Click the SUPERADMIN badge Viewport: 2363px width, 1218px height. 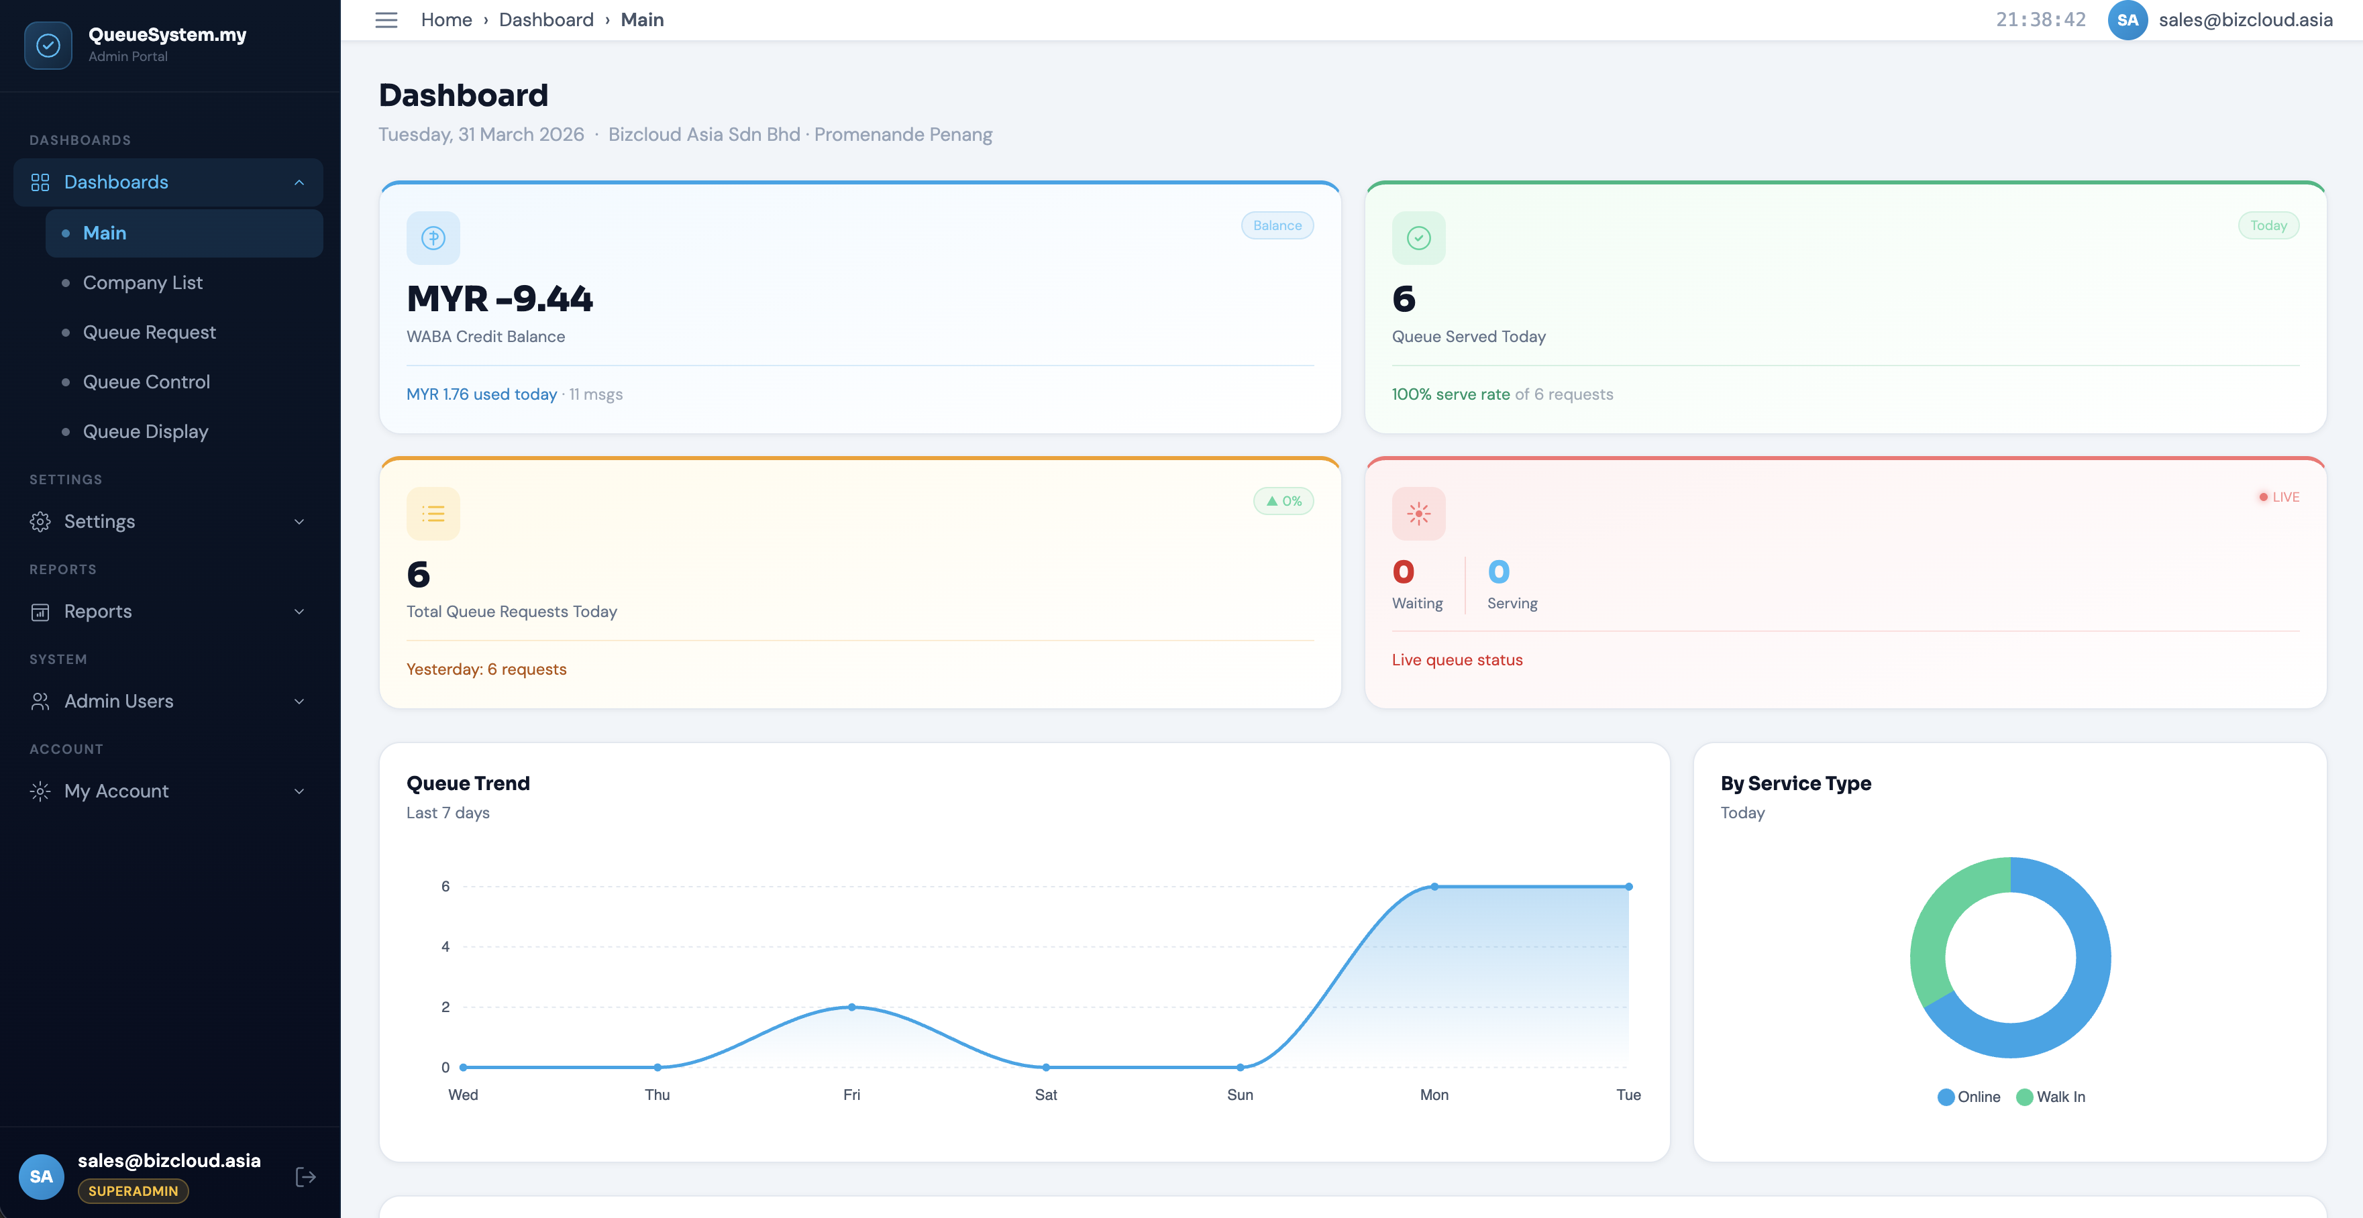coord(133,1191)
